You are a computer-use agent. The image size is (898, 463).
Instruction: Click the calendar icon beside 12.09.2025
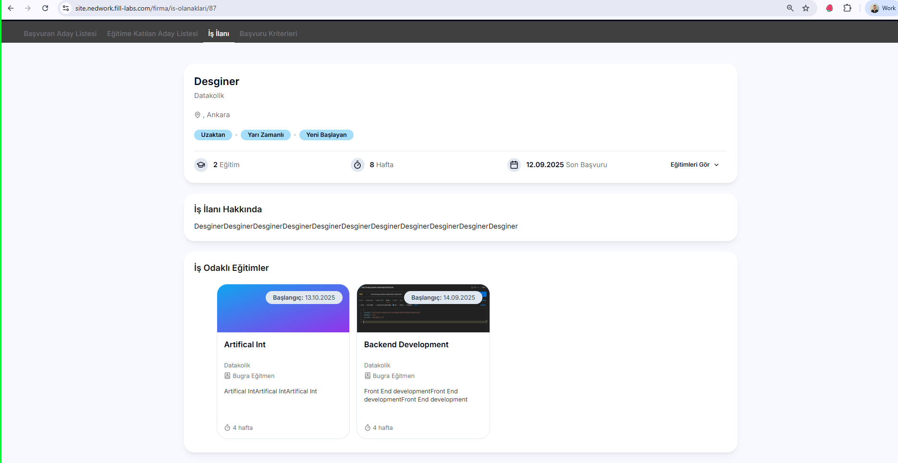point(514,165)
